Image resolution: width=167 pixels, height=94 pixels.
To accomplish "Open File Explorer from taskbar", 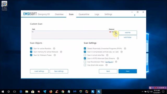I will pyautogui.click(x=27, y=92).
